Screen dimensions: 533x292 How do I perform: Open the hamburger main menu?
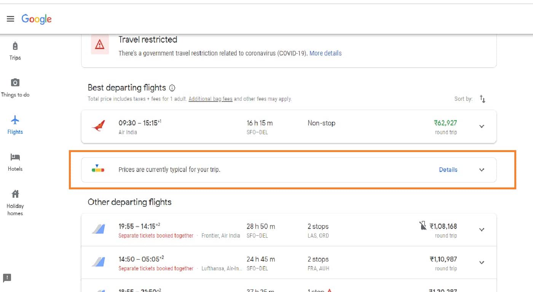(10, 19)
